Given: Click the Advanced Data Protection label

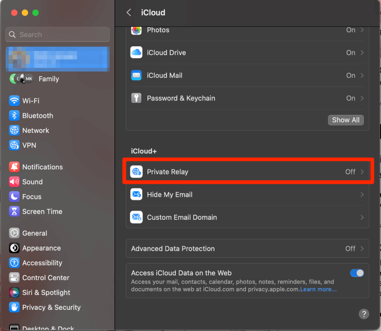Looking at the screenshot, I should coord(173,249).
